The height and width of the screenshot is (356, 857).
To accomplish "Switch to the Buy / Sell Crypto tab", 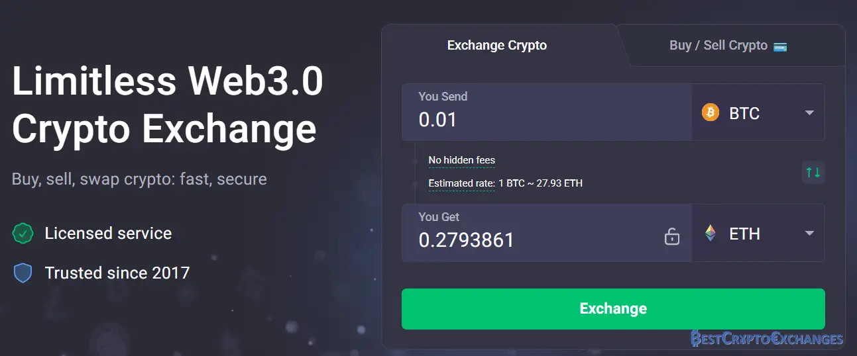I will (x=728, y=46).
